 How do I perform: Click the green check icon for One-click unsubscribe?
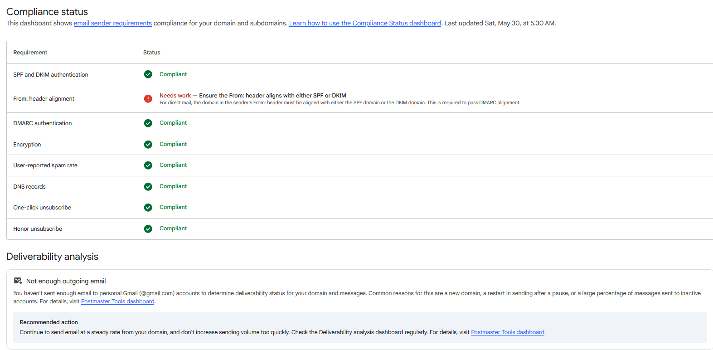[x=148, y=208]
